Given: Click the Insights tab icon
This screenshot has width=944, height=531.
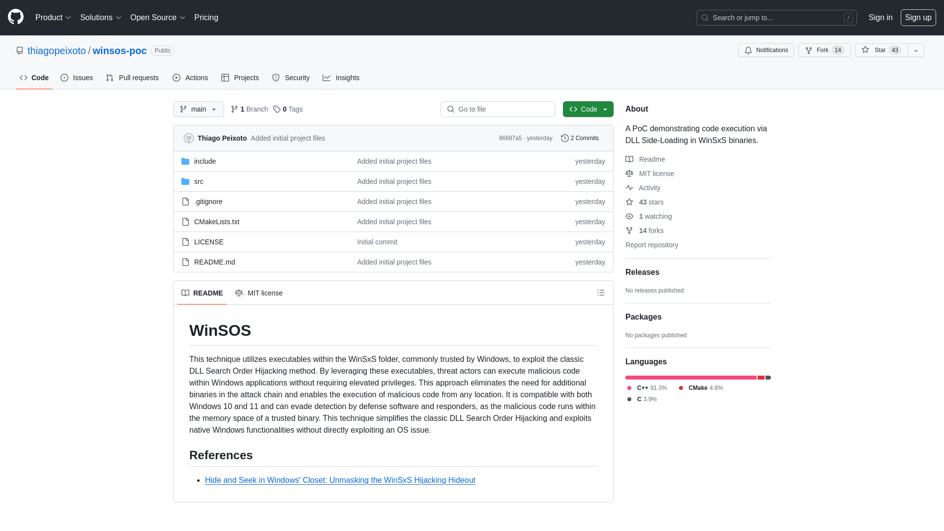Looking at the screenshot, I should tap(327, 78).
